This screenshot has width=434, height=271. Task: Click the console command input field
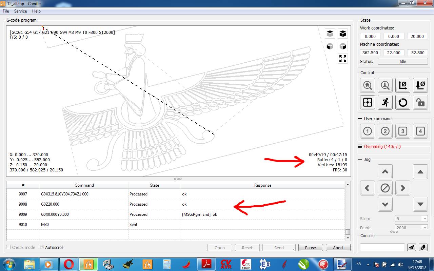[382, 247]
